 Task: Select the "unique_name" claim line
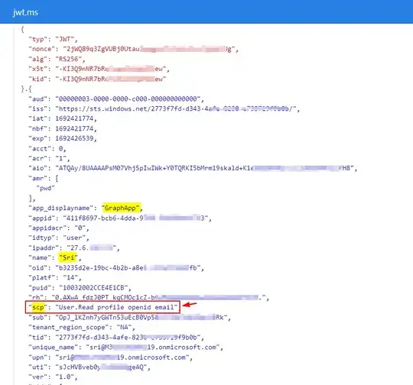[125, 348]
